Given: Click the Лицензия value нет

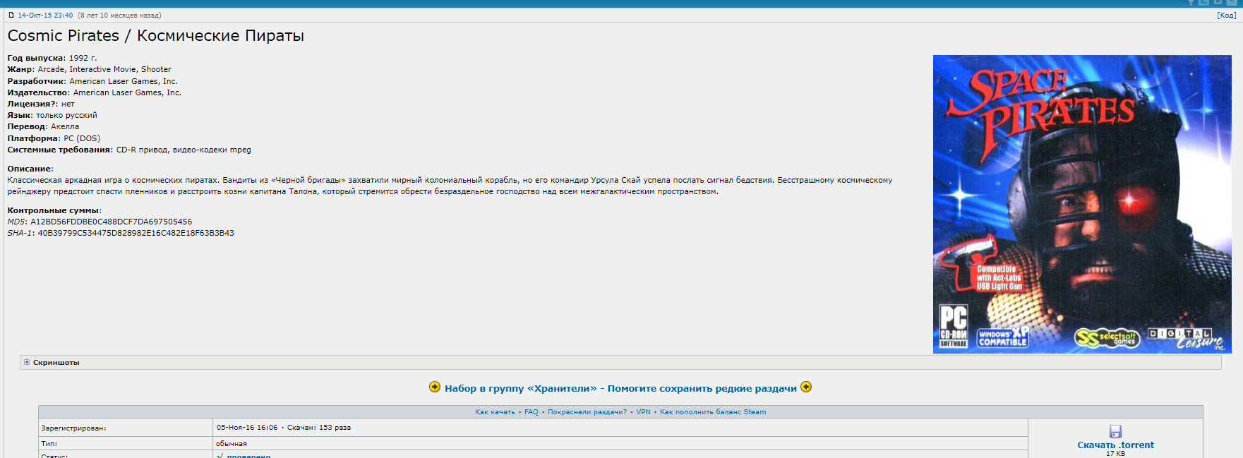Looking at the screenshot, I should 68,104.
